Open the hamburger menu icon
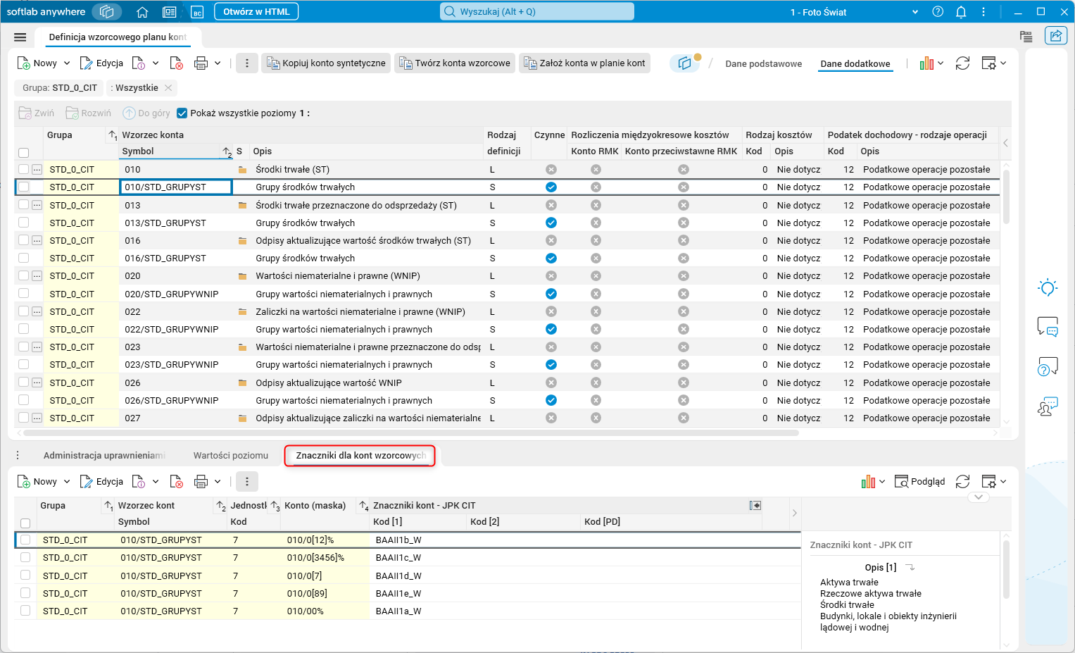 tap(20, 37)
